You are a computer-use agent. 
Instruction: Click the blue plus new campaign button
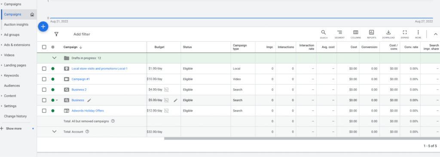click(43, 27)
